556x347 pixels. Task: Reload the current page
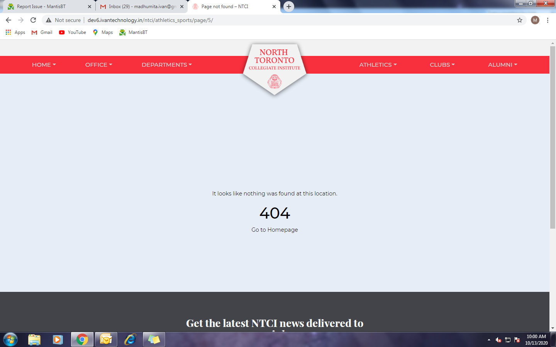point(33,20)
